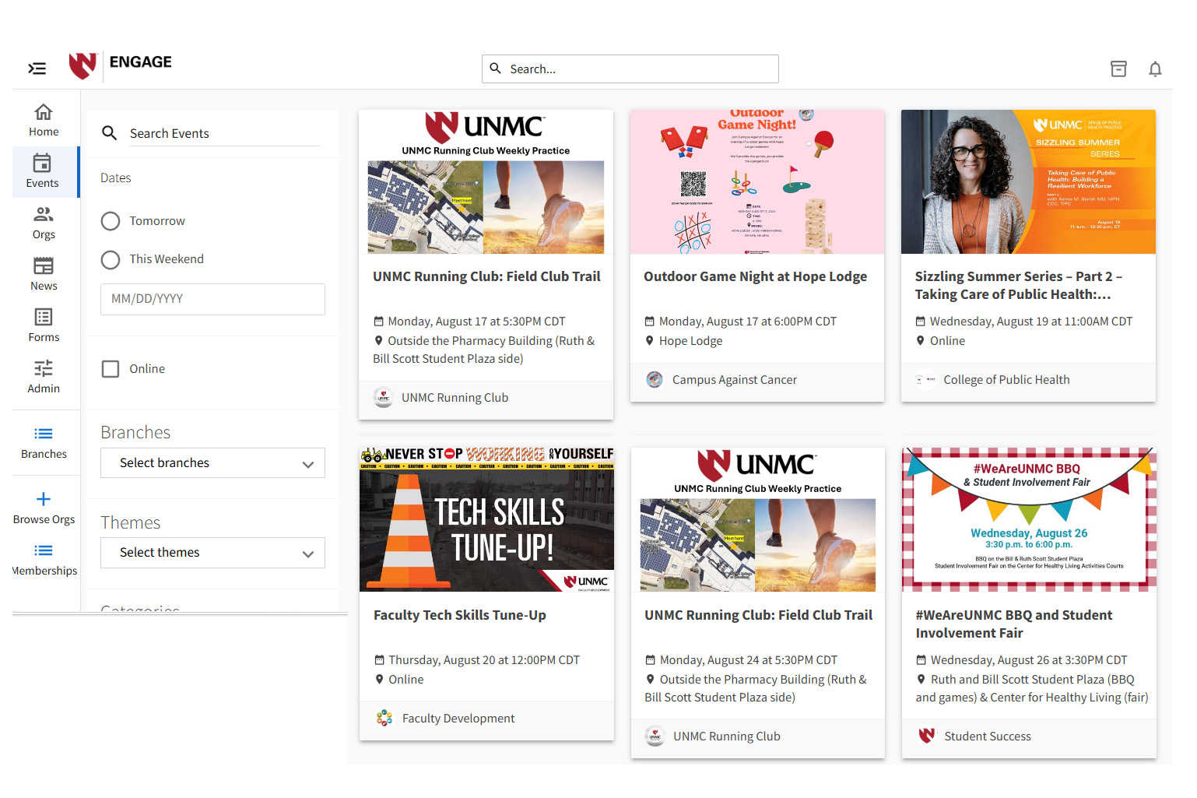Open the #WeAreUNMC BBQ flyer image
The image size is (1197, 798).
[1029, 520]
